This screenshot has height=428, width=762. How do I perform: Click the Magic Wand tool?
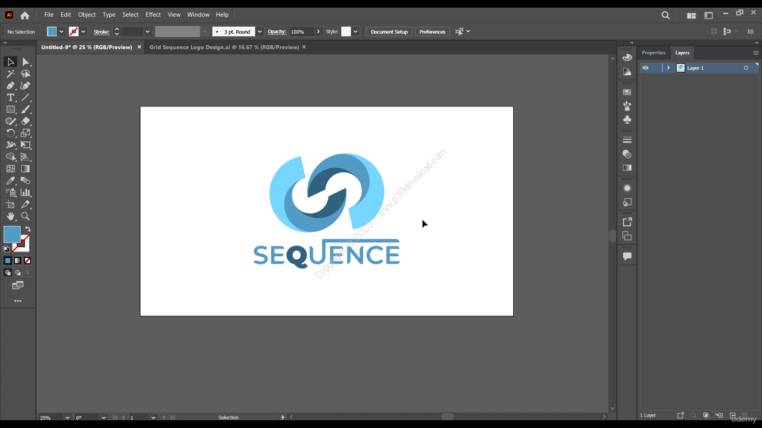11,74
